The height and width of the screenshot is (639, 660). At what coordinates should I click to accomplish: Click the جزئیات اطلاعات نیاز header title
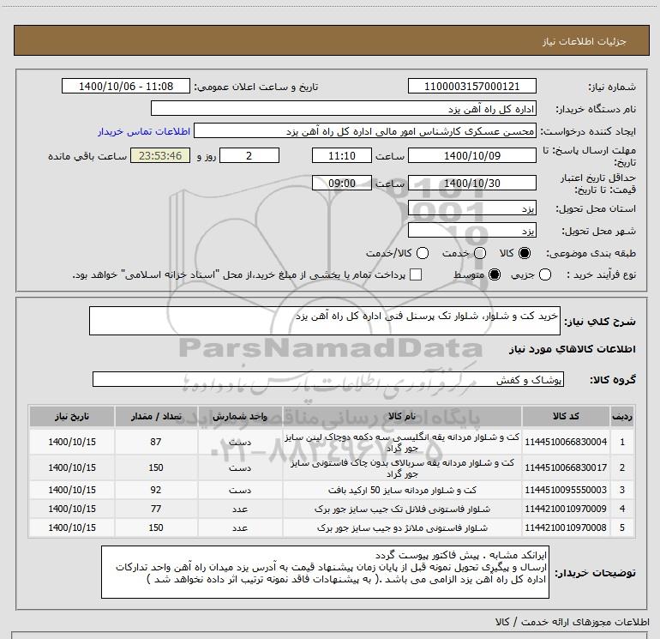(x=585, y=41)
